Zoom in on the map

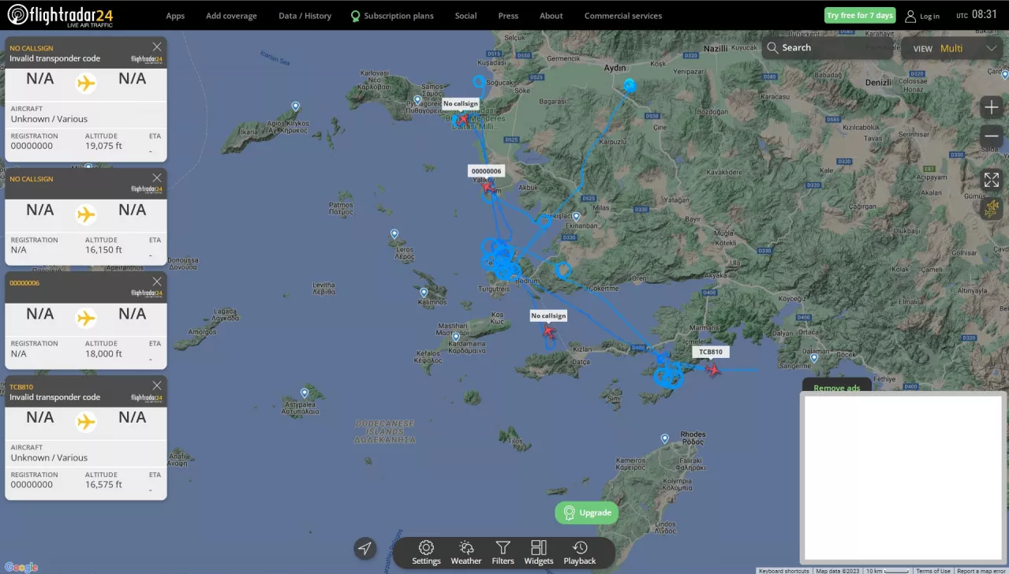coord(992,107)
